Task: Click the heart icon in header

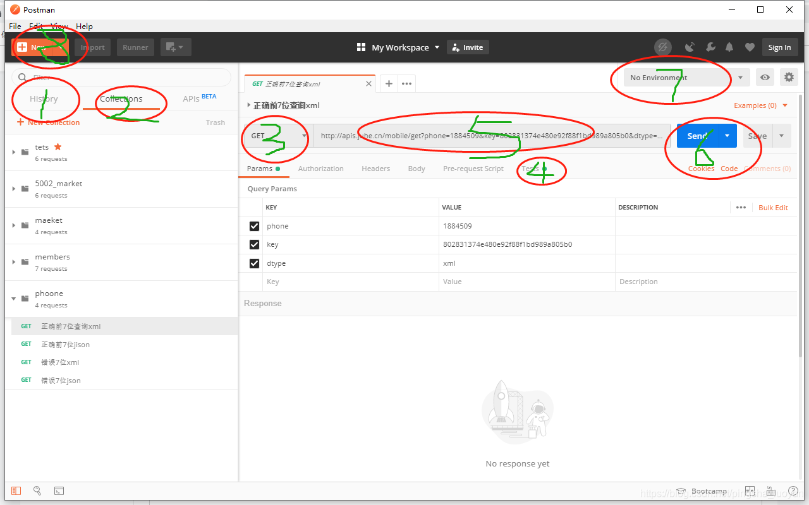Action: pos(750,47)
